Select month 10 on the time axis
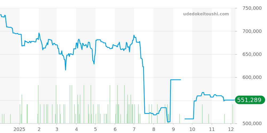This screenshot has width=267, height=133. [x=192, y=129]
